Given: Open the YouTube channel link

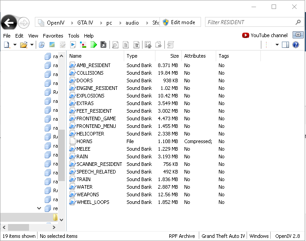Looking at the screenshot, I should tap(265, 35).
